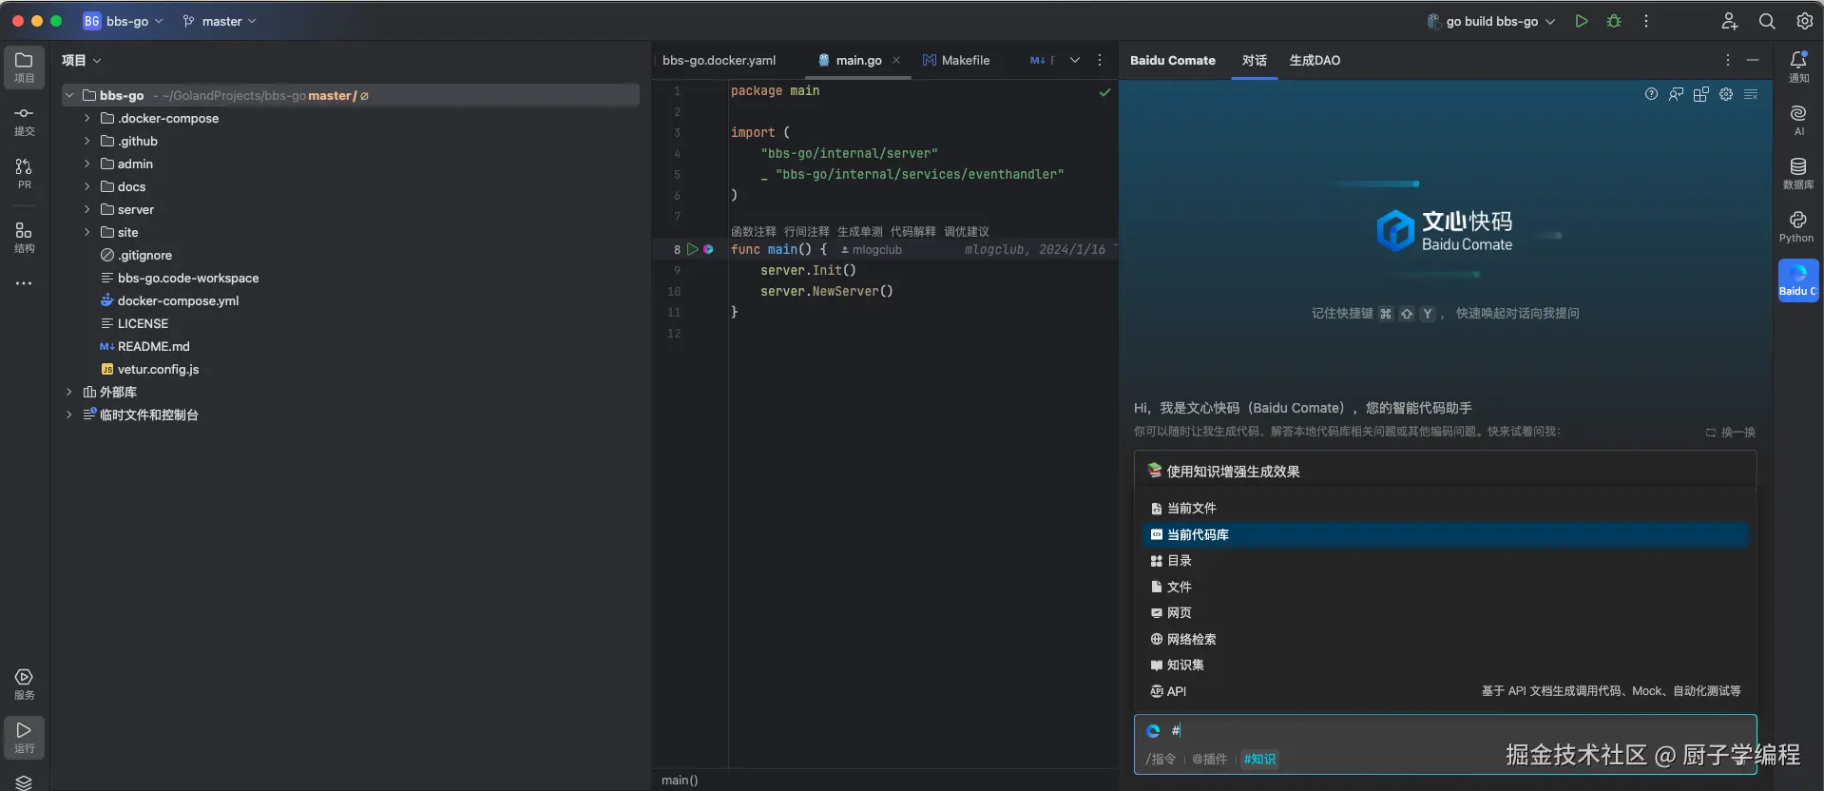Choose 当前文件 from the knowledge list
This screenshot has height=791, width=1824.
tap(1445, 509)
